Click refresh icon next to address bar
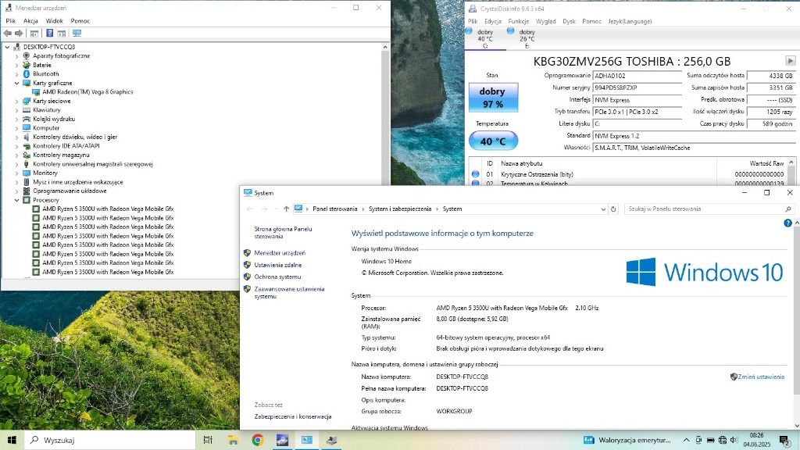This screenshot has height=450, width=800. [x=614, y=209]
